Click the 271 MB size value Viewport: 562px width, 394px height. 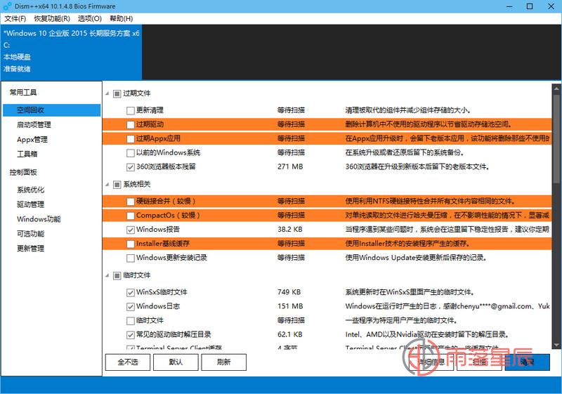tap(290, 166)
